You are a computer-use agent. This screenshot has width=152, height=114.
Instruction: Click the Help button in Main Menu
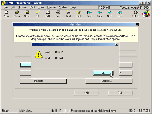(86, 93)
